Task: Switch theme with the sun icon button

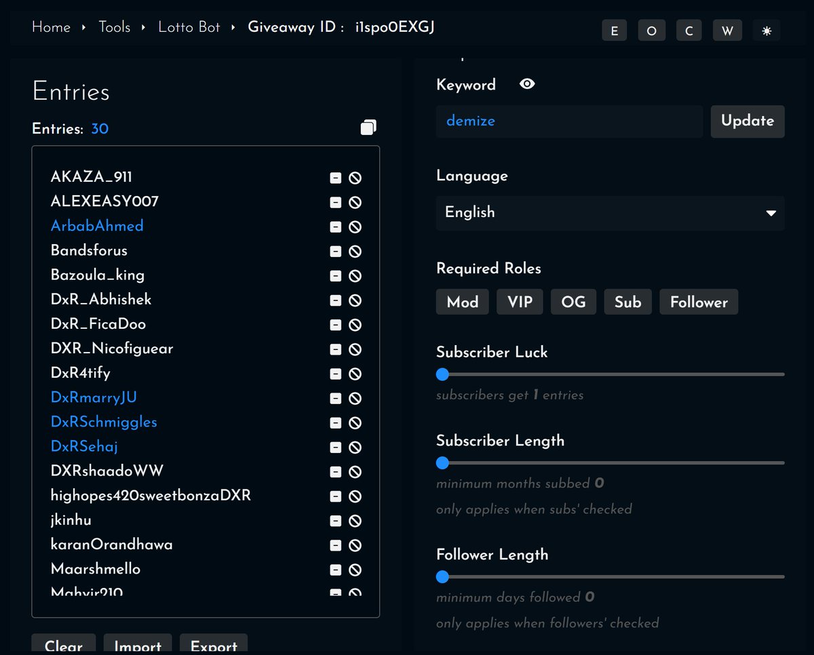Action: pos(767,31)
